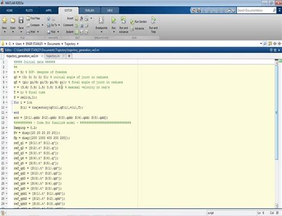The height and width of the screenshot is (216, 282).
Task: Open the Find Files tool
Action: pos(33,18)
